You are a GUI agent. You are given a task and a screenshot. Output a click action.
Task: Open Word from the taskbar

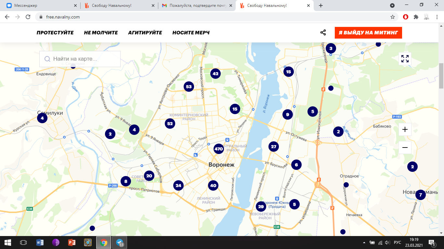pyautogui.click(x=40, y=242)
